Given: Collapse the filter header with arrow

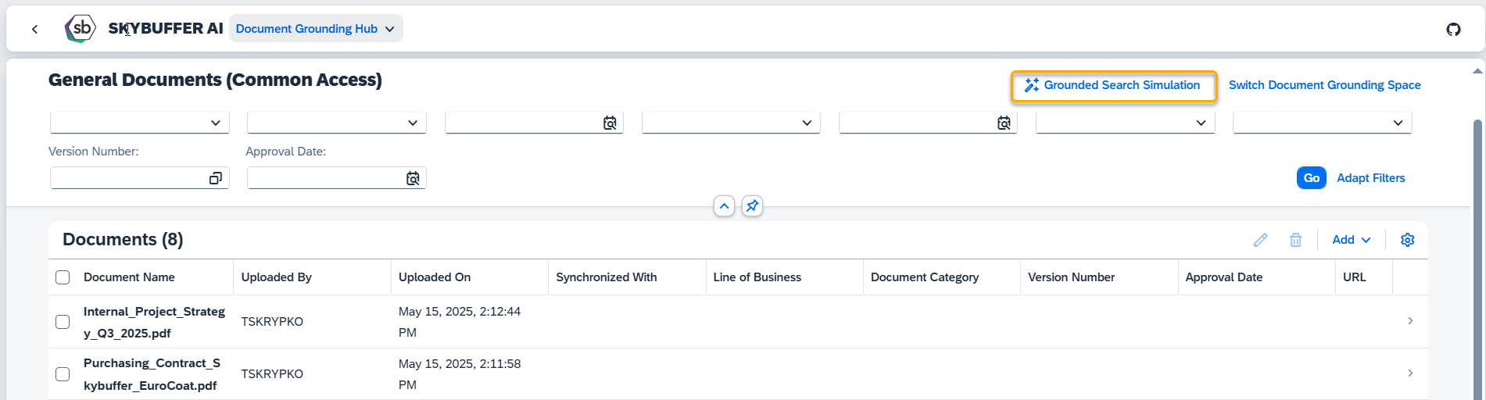Looking at the screenshot, I should click(724, 206).
